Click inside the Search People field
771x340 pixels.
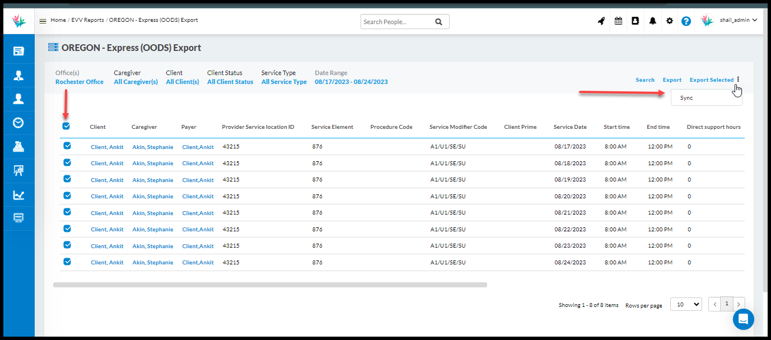pos(398,21)
